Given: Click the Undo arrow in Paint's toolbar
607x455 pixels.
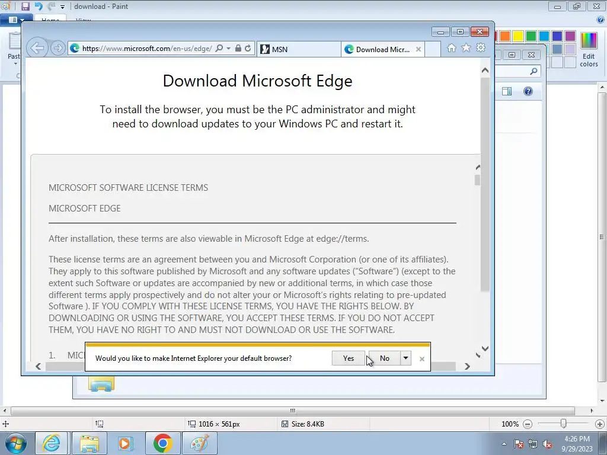Looking at the screenshot, I should pos(39,6).
